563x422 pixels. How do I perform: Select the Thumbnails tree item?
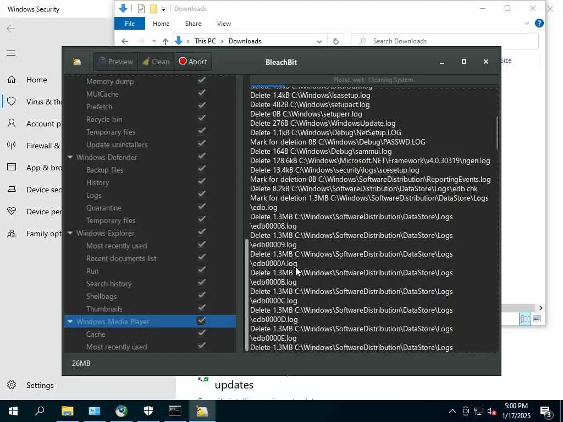tap(104, 309)
